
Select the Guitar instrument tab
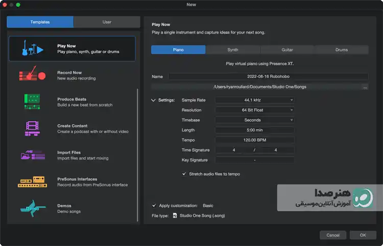(x=287, y=50)
